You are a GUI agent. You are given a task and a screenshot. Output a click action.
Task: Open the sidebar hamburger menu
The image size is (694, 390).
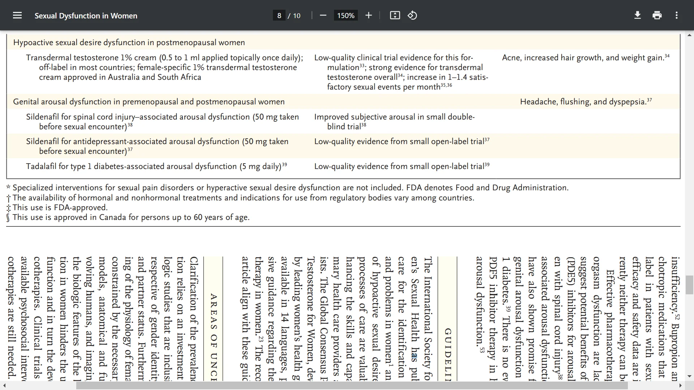click(17, 16)
